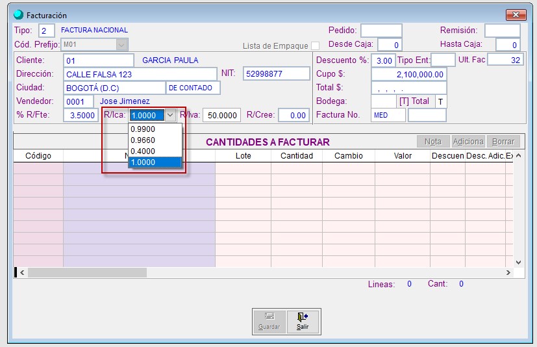Open the Cód. Prefijo M01 dropdown
Viewport: 537px width, 347px height.
click(121, 45)
